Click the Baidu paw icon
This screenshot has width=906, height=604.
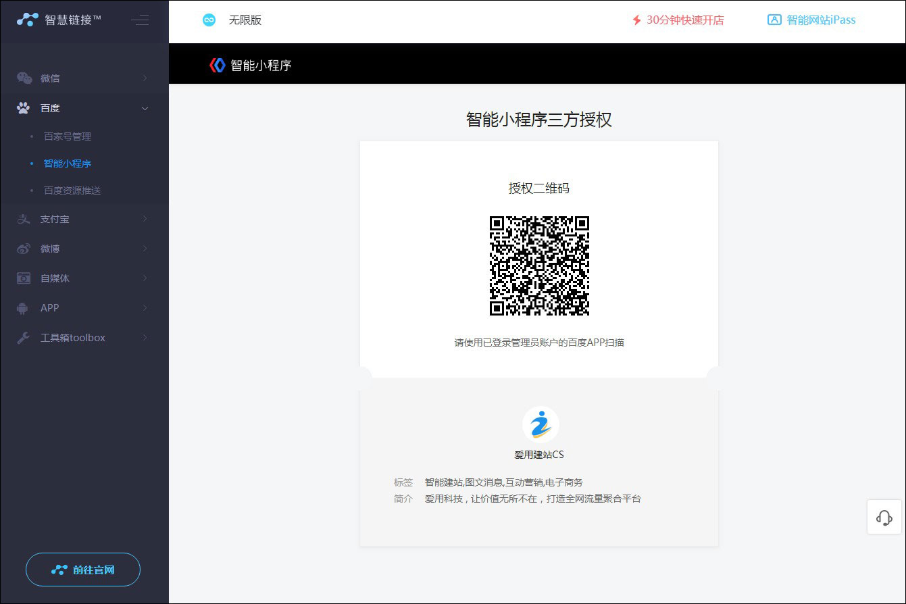tap(24, 108)
